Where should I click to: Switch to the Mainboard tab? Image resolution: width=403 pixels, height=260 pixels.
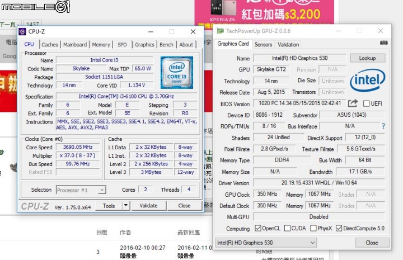tap(75, 45)
